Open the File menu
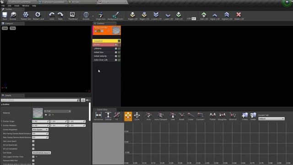The width and height of the screenshot is (293, 165). [3, 6]
